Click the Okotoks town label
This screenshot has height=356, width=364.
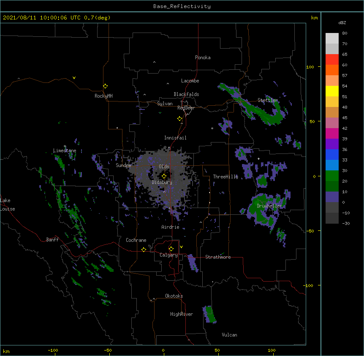pyautogui.click(x=174, y=296)
